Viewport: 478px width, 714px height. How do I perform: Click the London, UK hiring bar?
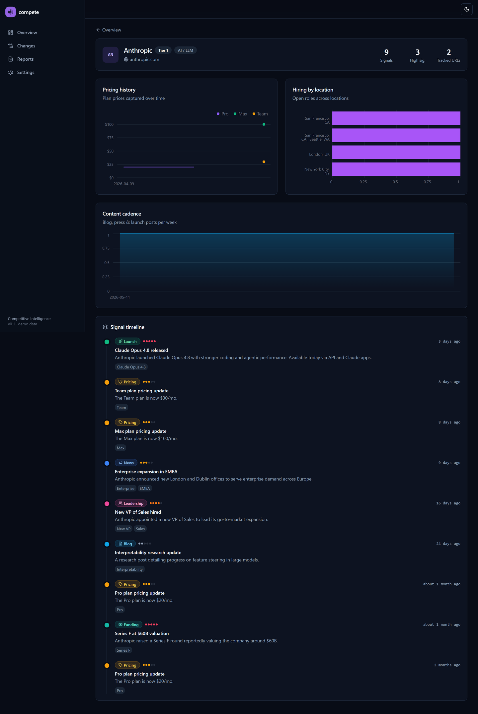click(x=396, y=152)
